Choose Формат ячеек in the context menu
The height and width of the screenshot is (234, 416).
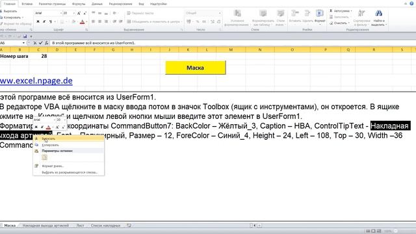point(69,166)
